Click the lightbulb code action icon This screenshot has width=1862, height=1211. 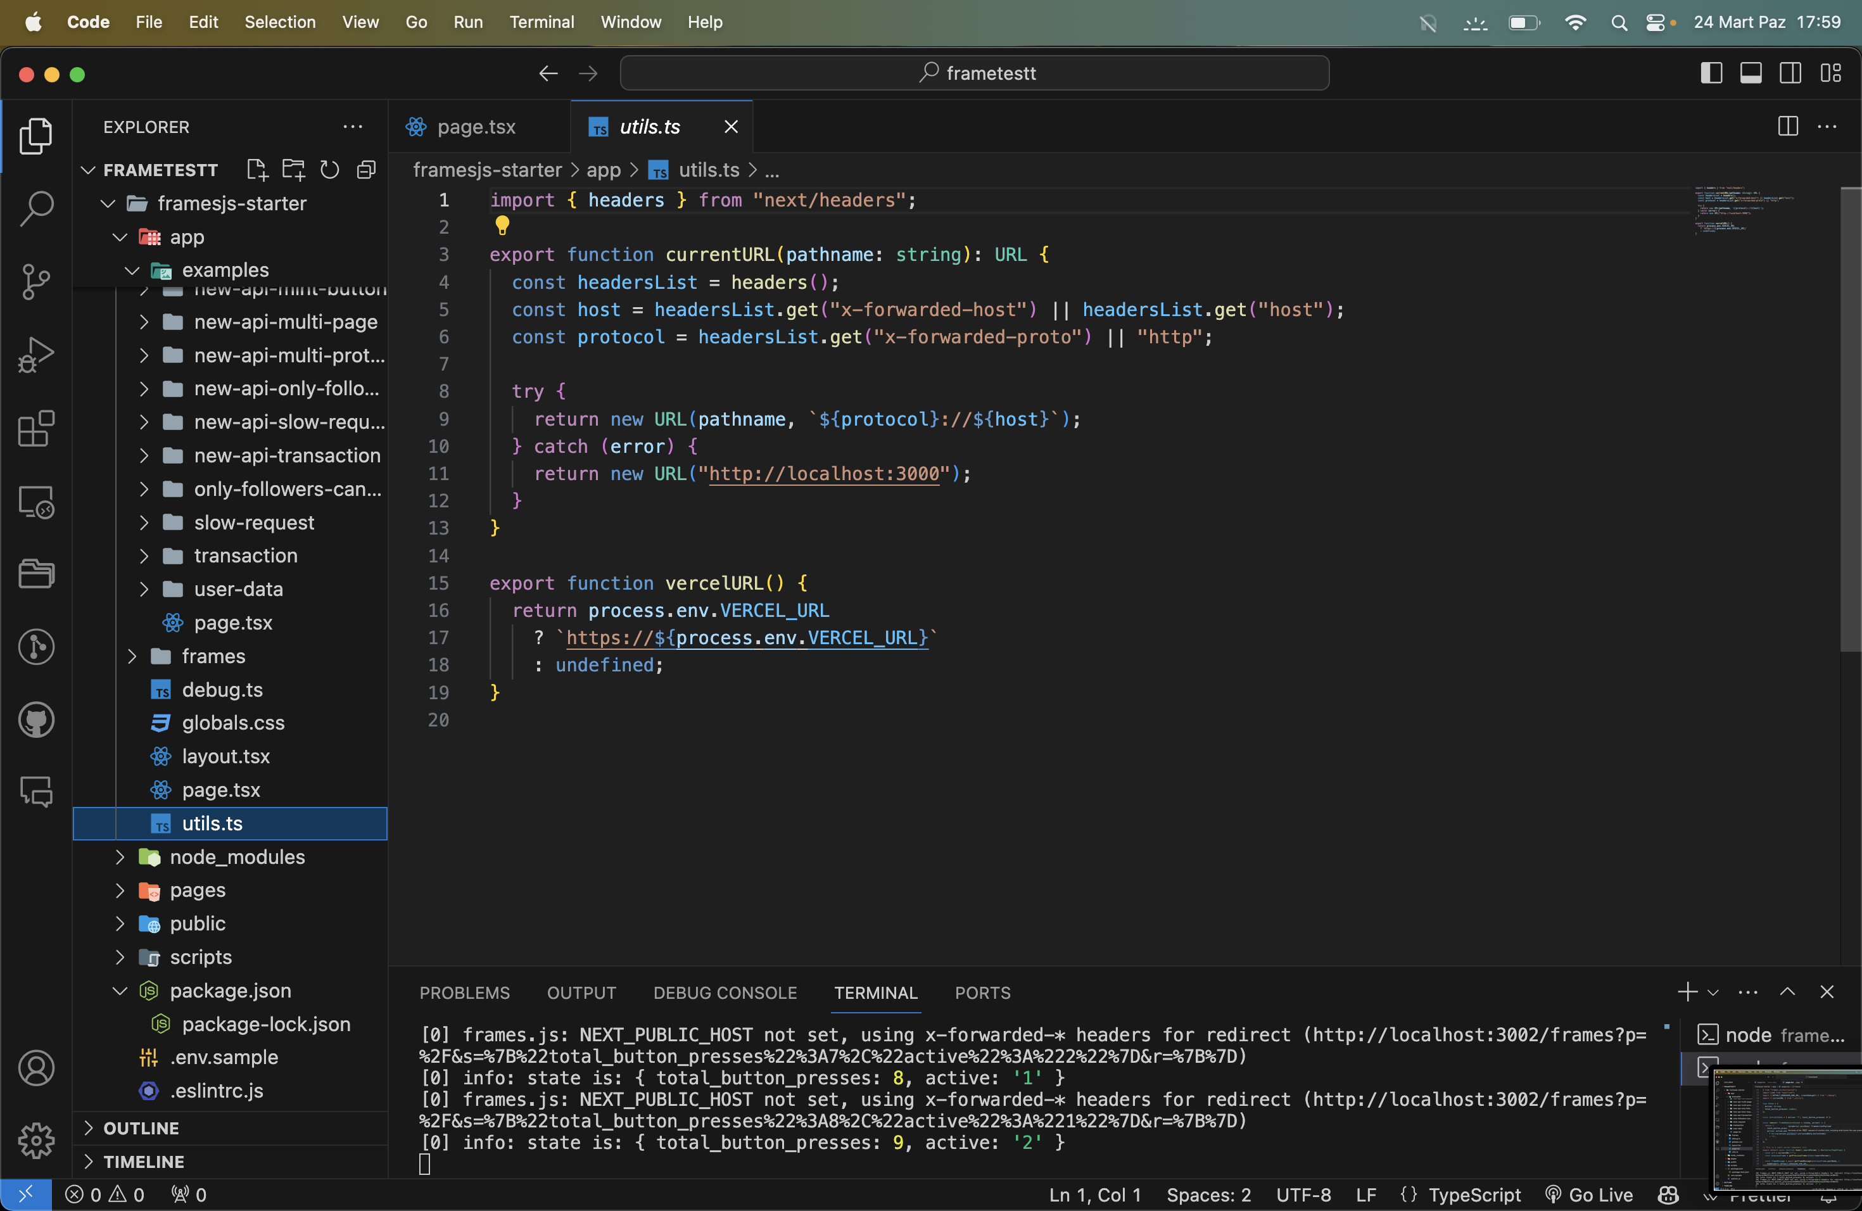tap(502, 226)
